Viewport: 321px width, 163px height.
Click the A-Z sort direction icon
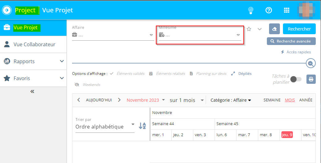click(142, 126)
